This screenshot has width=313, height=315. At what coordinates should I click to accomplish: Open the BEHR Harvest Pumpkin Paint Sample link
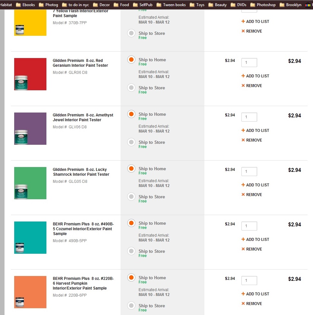click(83, 283)
